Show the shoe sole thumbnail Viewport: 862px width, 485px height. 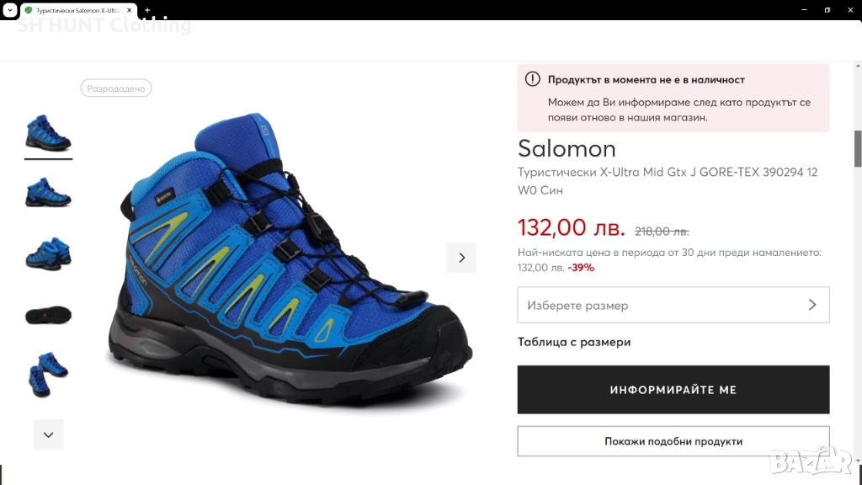pyautogui.click(x=48, y=315)
